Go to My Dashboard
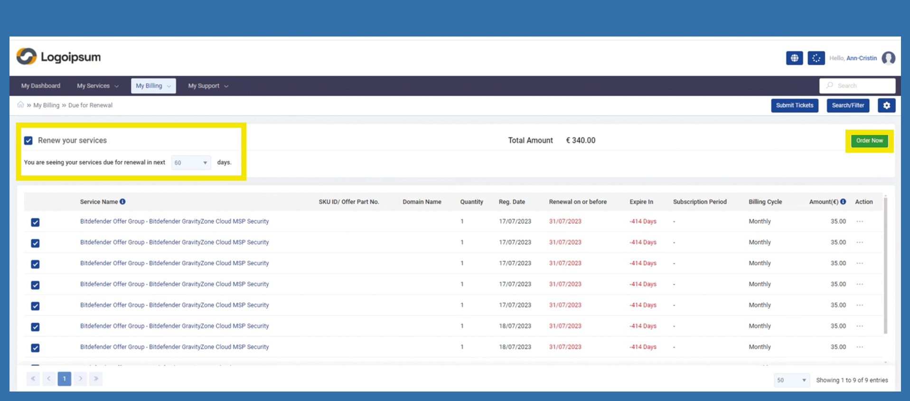The image size is (910, 401). coord(41,86)
